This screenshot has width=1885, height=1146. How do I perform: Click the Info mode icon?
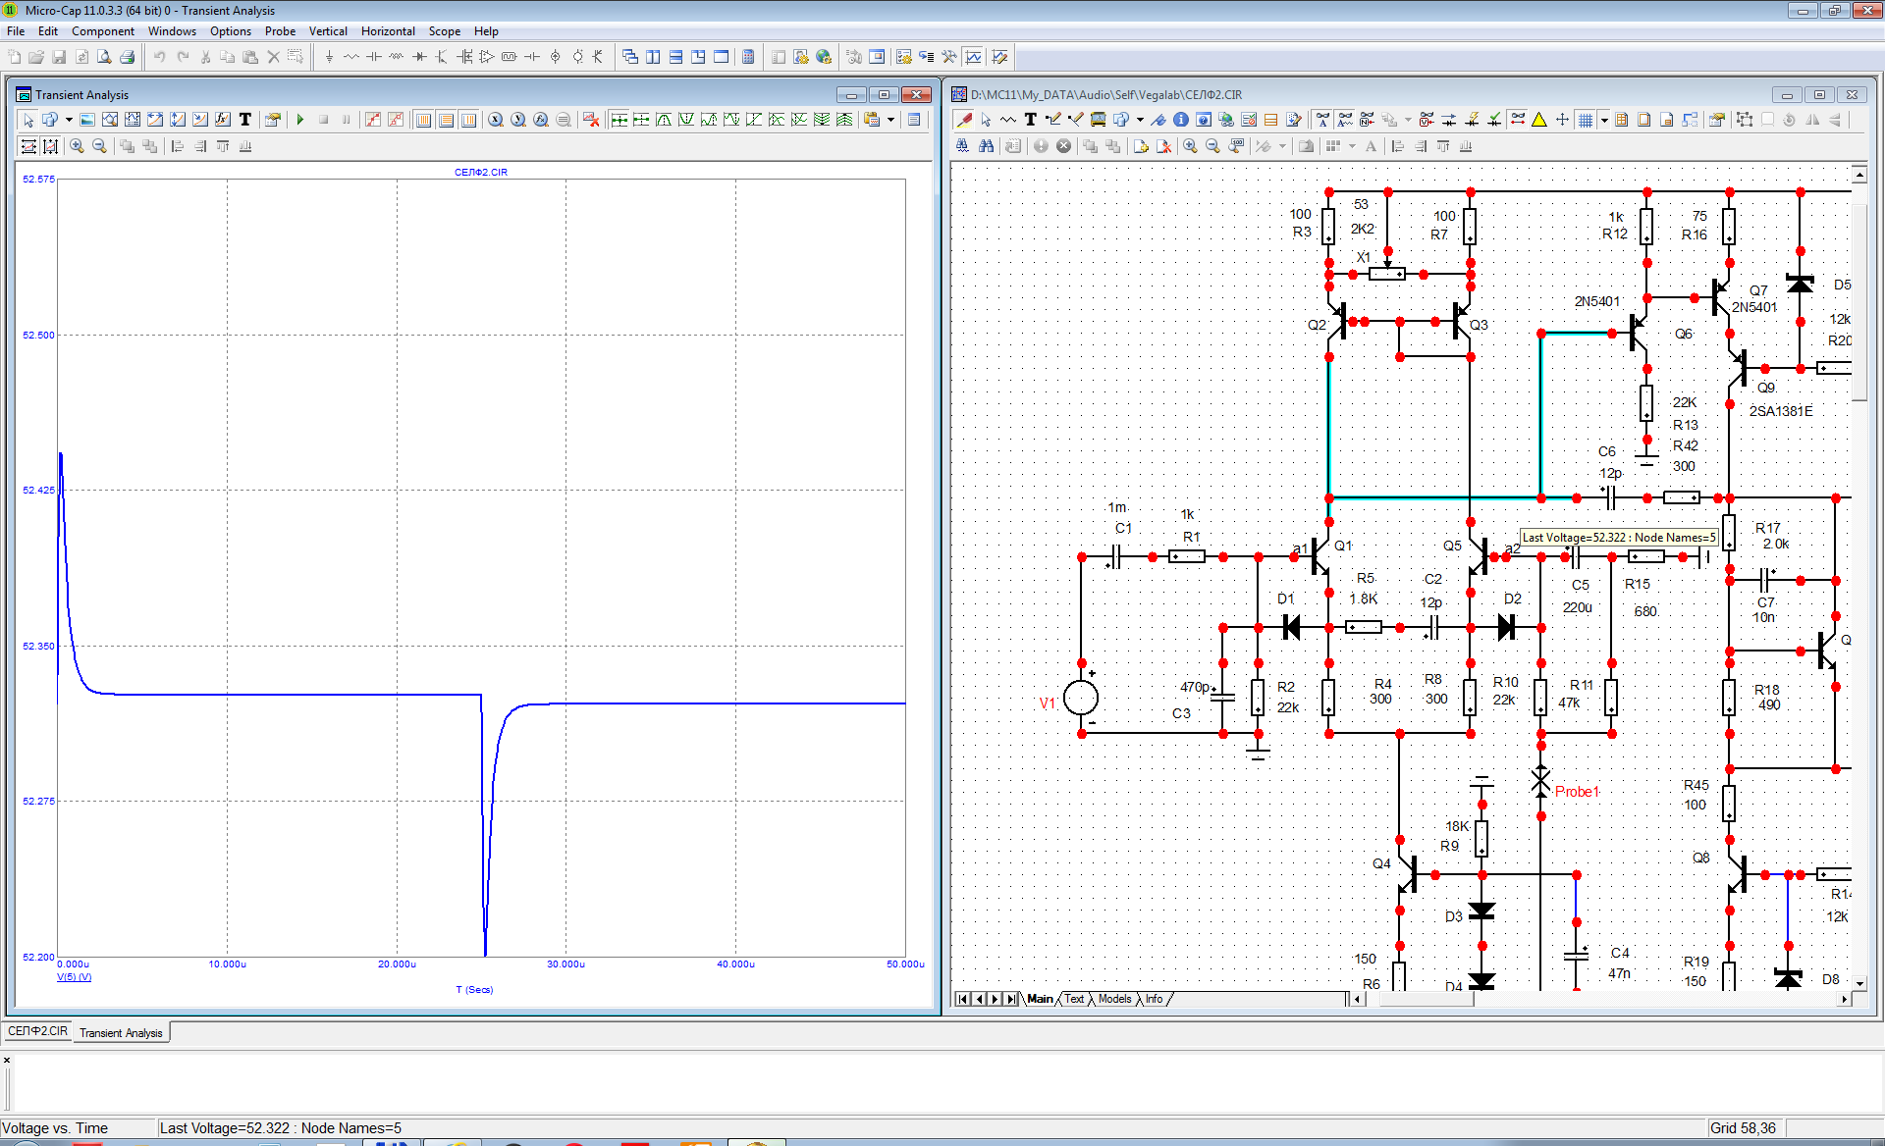point(1181,120)
